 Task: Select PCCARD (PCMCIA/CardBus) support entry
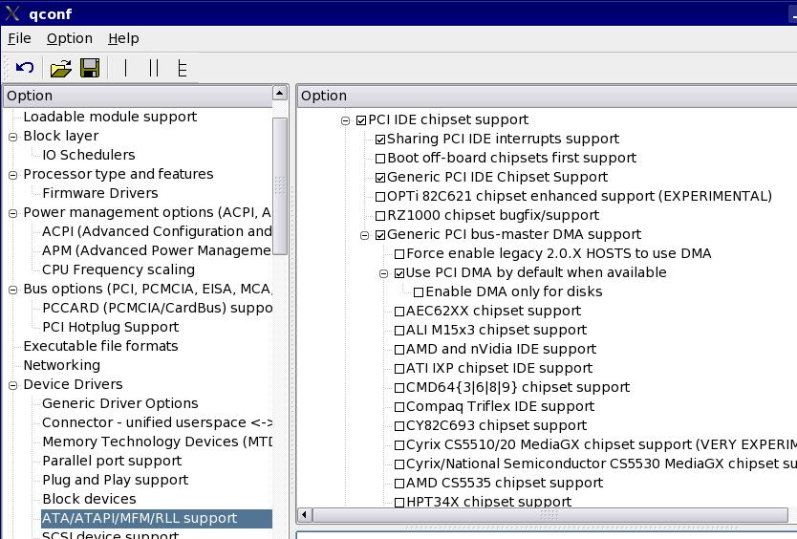[x=157, y=308]
